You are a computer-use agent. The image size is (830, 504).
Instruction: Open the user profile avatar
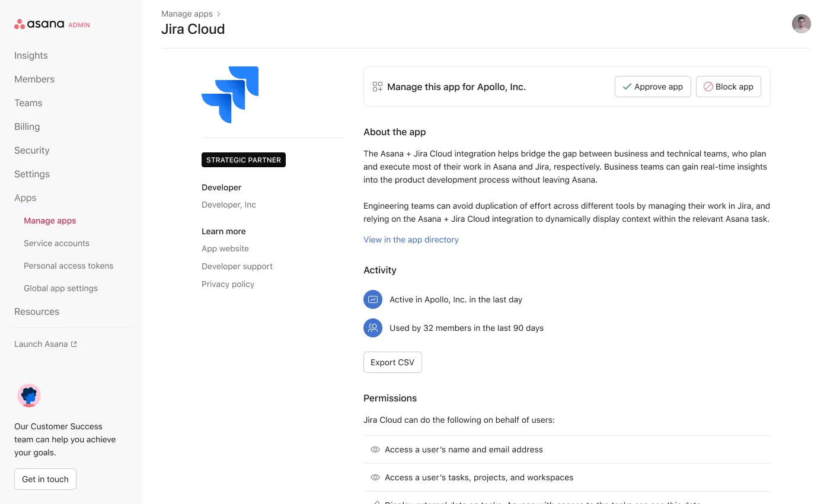coord(801,24)
